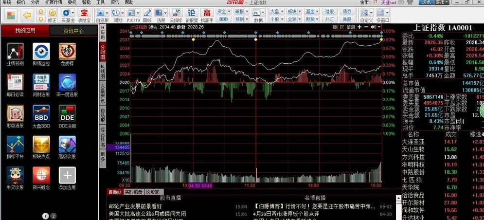Open 论股堂 from the toolbar
This screenshot has width=484, height=220.
(192, 15)
